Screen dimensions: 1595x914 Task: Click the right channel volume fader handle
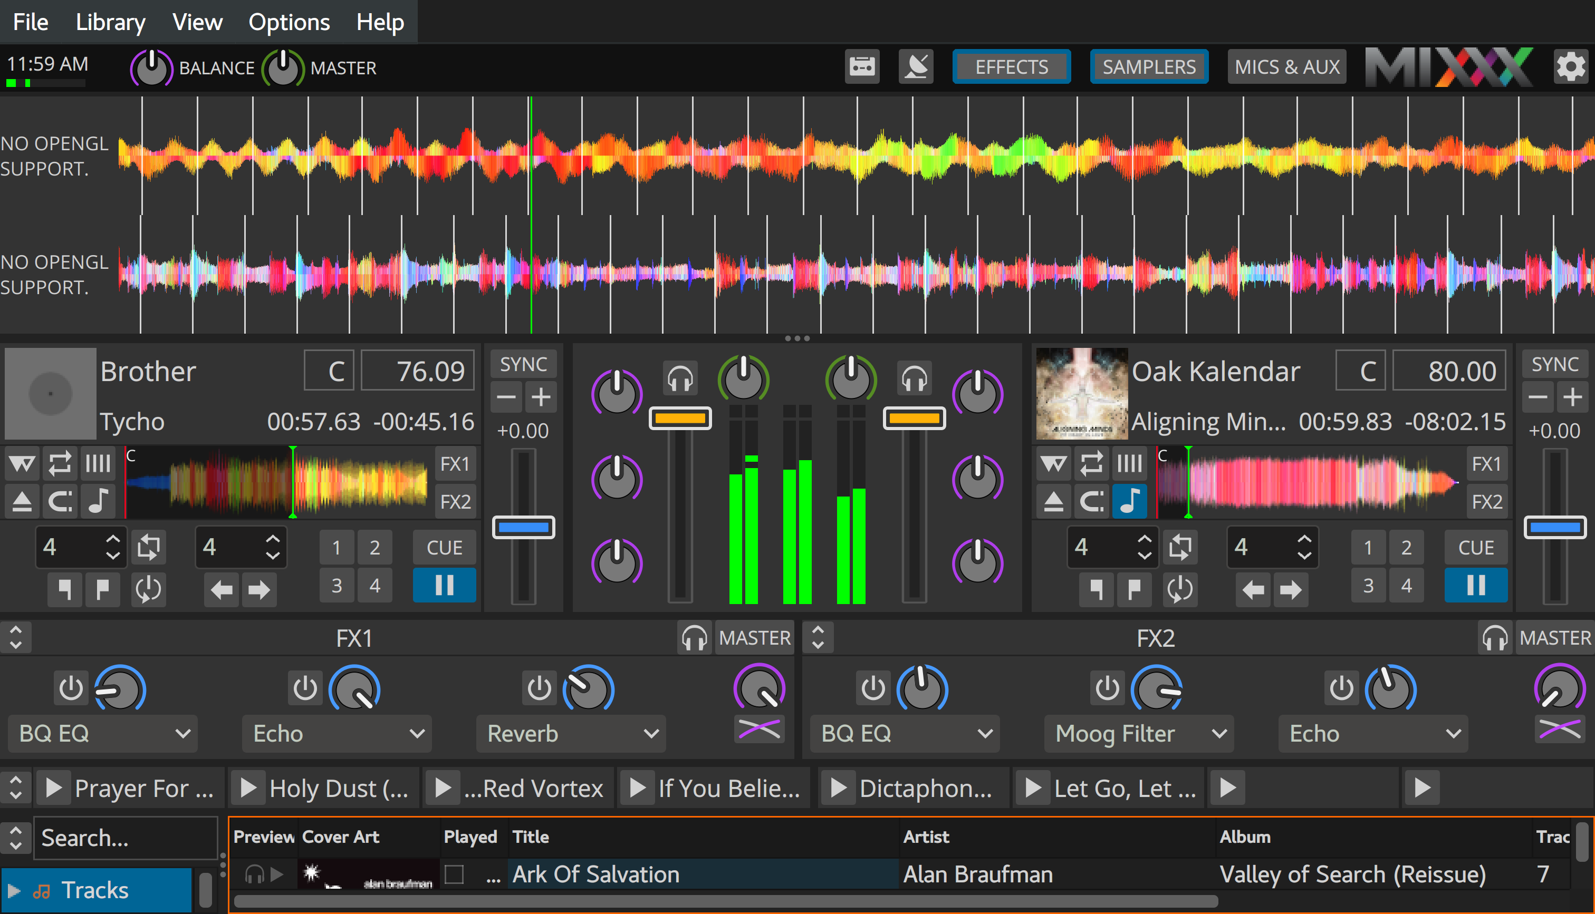(x=914, y=418)
